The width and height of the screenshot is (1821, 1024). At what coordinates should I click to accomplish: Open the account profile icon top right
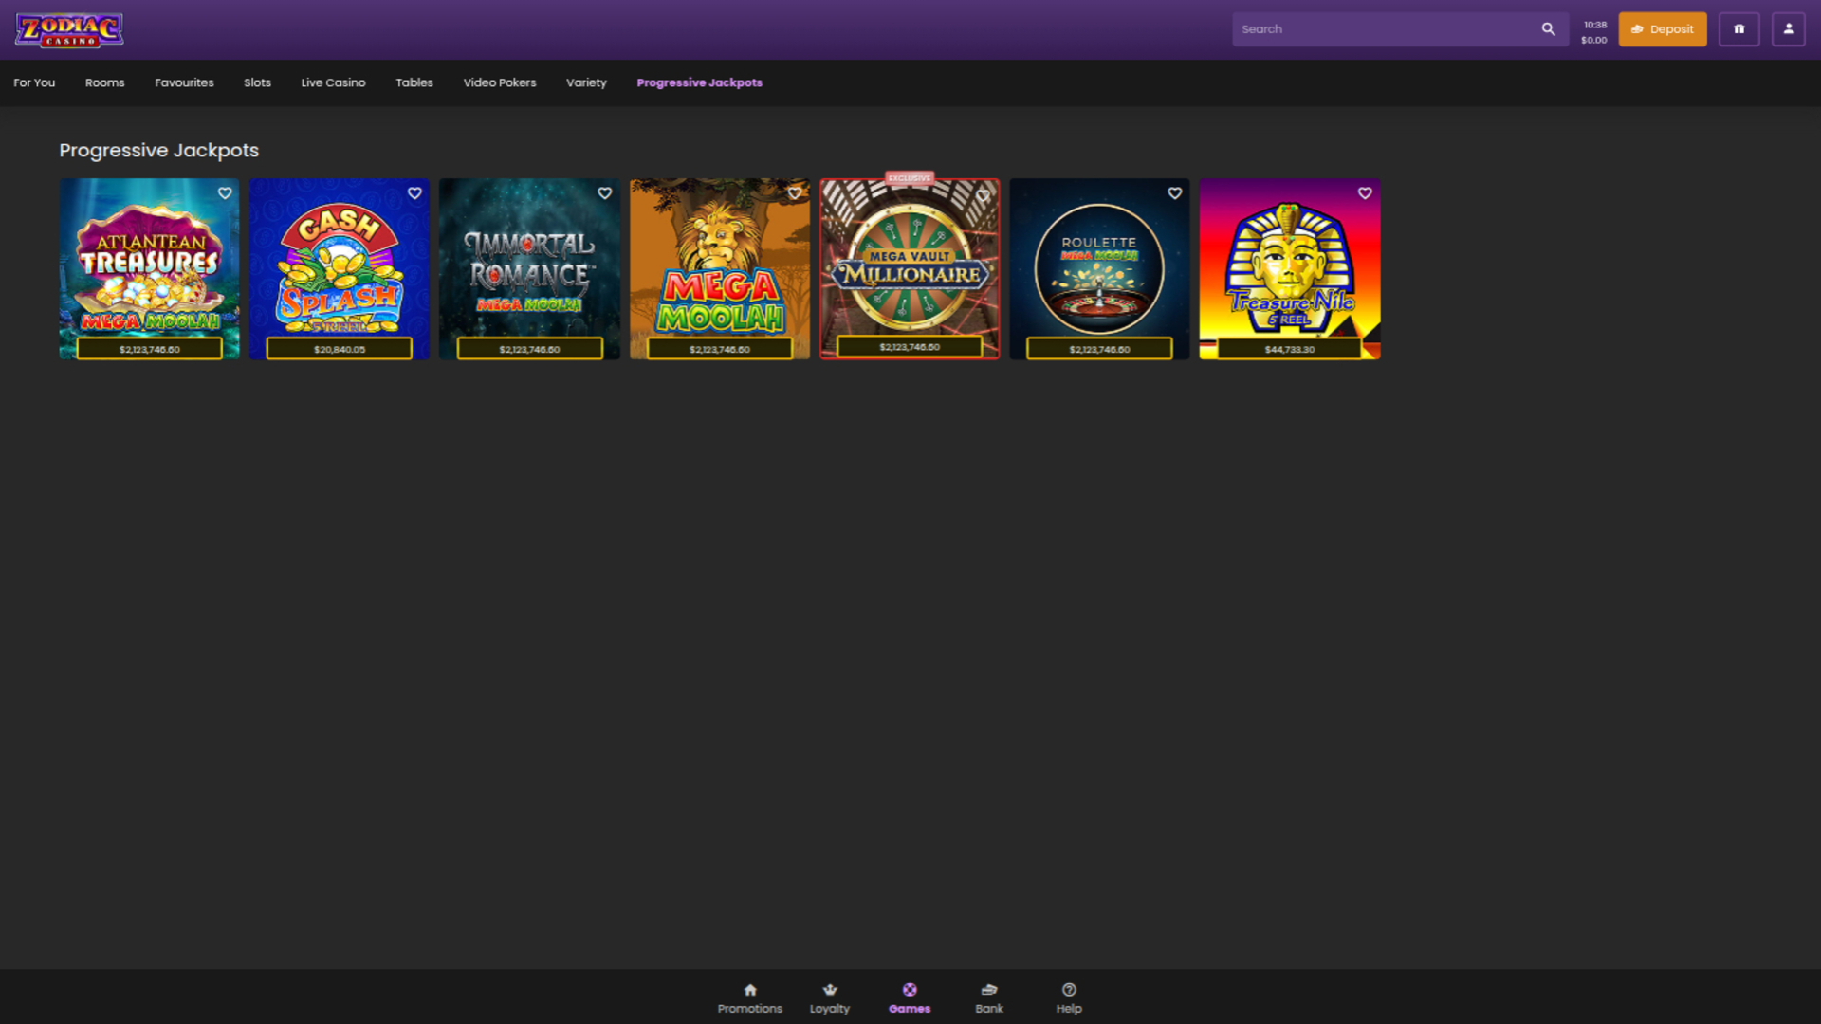1787,28
